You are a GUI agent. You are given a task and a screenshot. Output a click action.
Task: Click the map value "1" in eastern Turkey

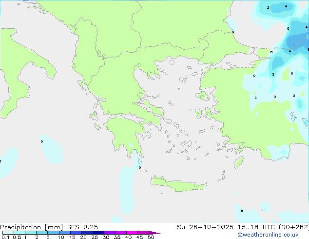point(296,118)
